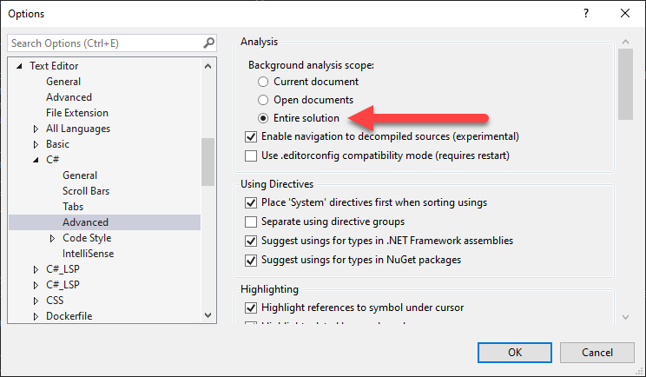The image size is (646, 377).
Task: Expand the Code Style node
Action: [x=52, y=238]
